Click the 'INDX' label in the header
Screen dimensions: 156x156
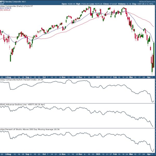(24, 2)
